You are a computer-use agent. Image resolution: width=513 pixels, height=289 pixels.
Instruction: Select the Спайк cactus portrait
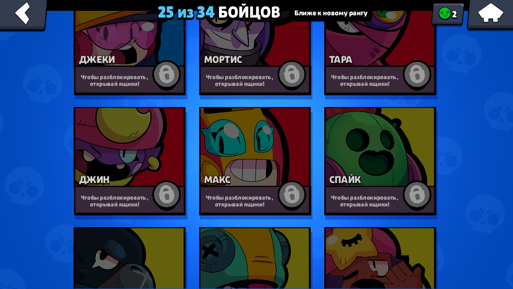click(x=380, y=147)
